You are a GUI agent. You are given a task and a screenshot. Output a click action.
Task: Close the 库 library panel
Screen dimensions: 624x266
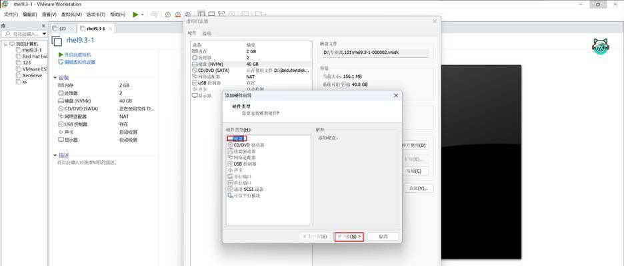point(44,26)
